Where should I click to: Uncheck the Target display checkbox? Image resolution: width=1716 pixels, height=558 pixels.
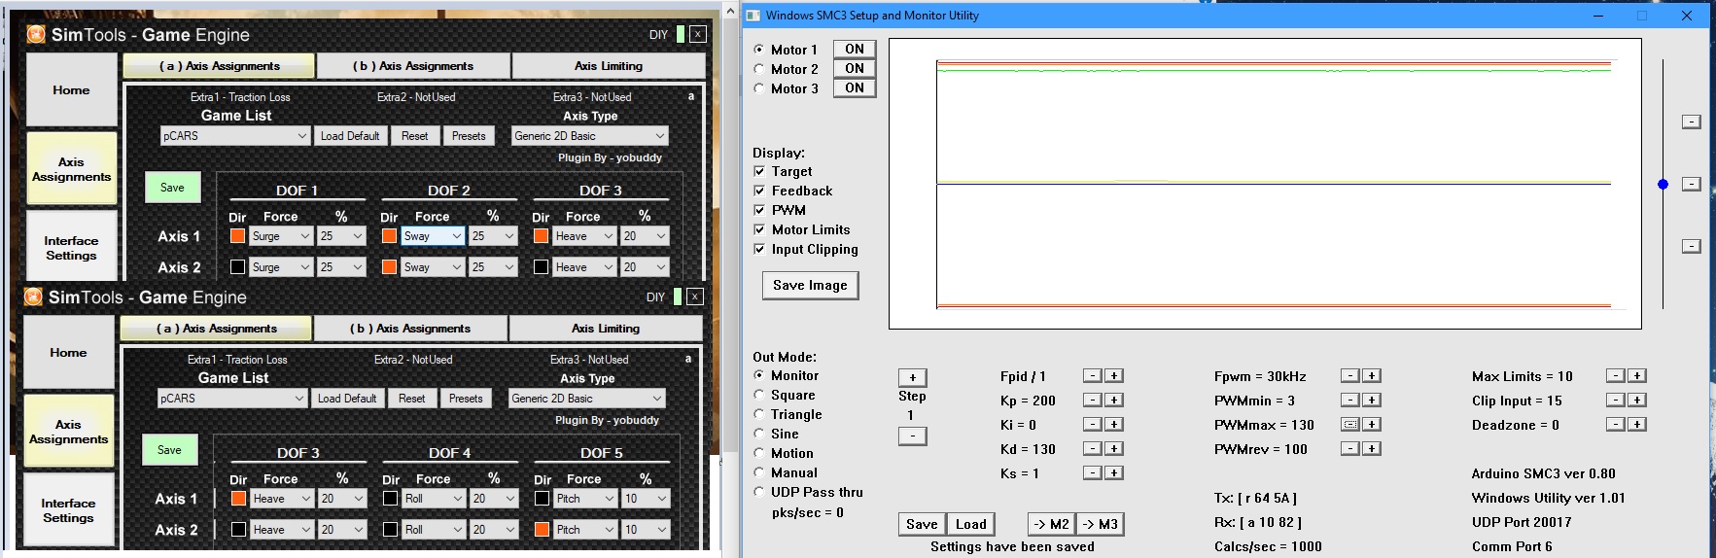(759, 171)
